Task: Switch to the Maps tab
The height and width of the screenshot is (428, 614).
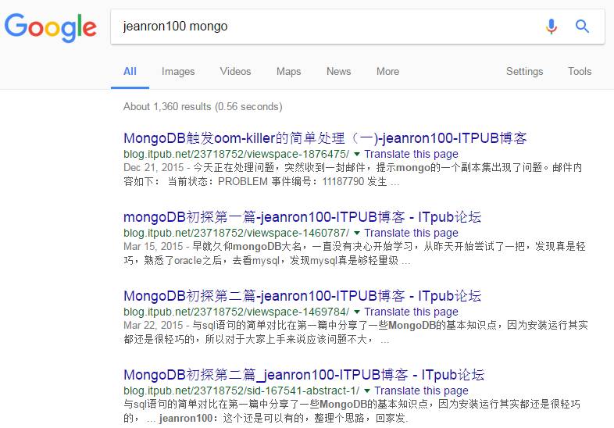Action: [x=288, y=72]
